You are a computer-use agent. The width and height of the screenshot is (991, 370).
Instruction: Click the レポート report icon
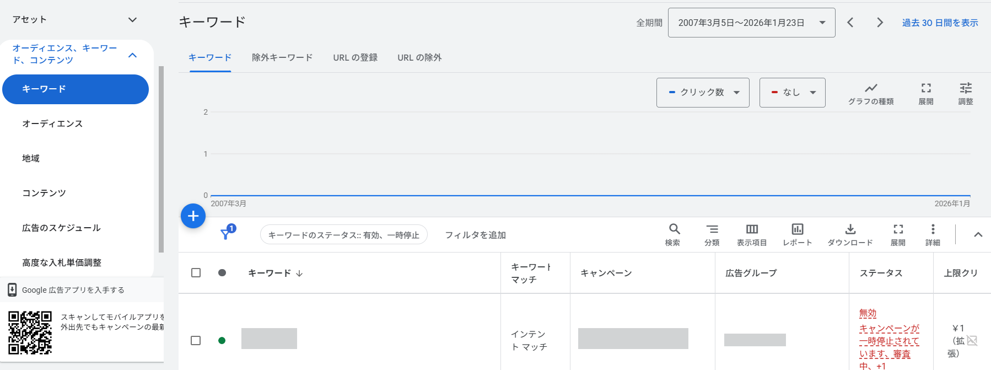[797, 229]
